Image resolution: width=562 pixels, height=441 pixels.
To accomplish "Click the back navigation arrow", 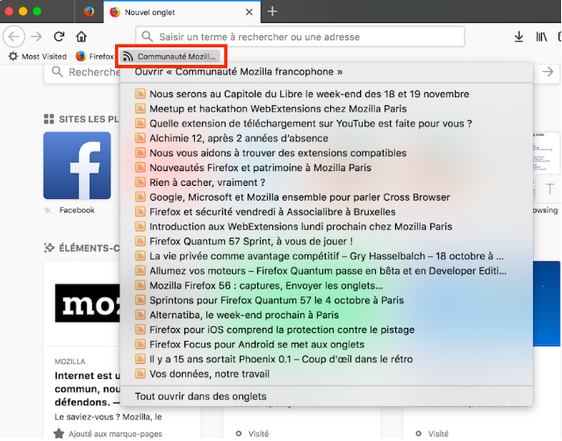I will pos(14,37).
